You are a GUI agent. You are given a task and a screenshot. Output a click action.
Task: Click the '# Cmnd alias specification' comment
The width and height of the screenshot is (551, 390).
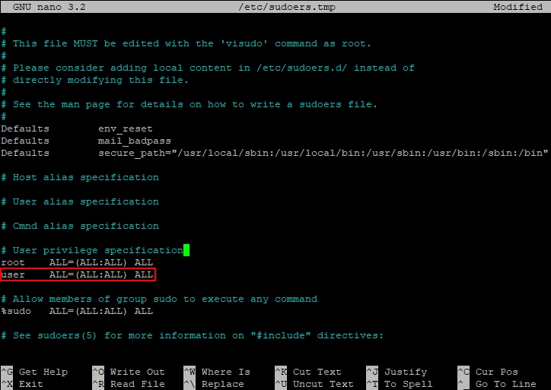pos(80,226)
